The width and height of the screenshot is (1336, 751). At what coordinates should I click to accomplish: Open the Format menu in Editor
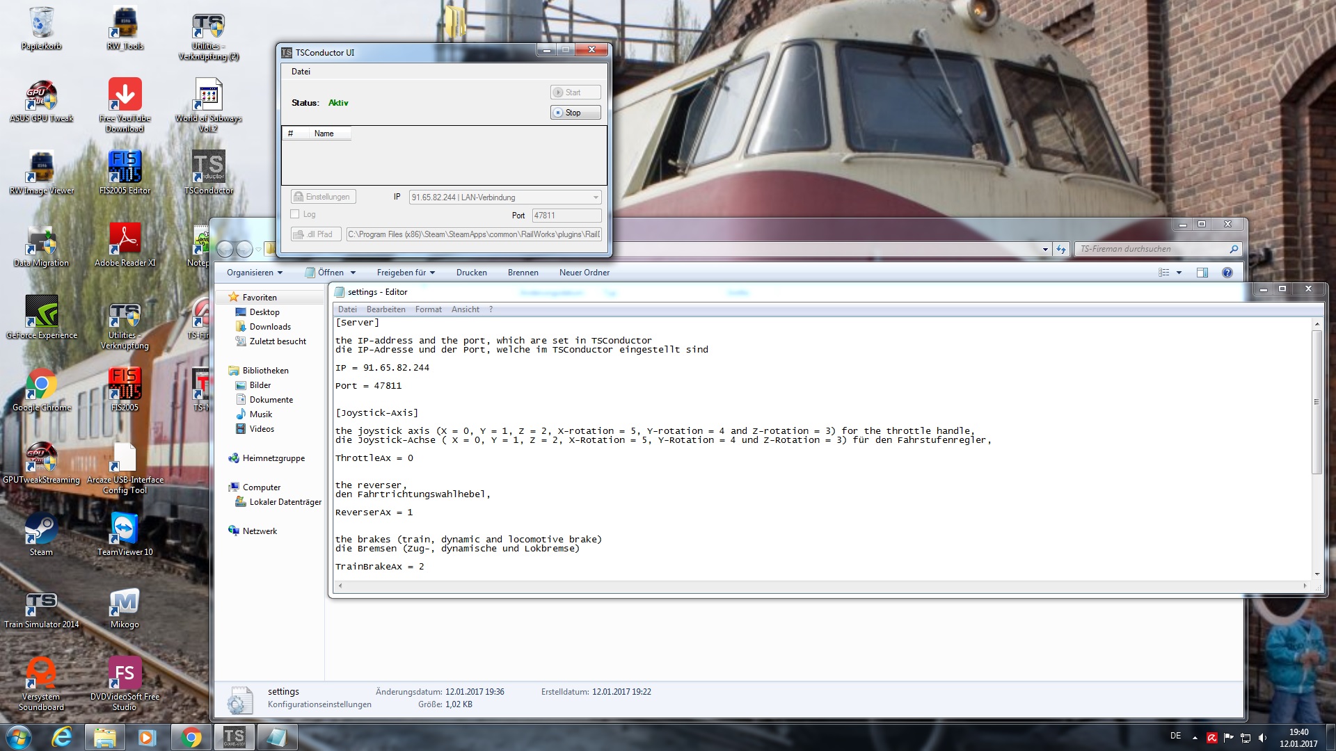point(428,309)
